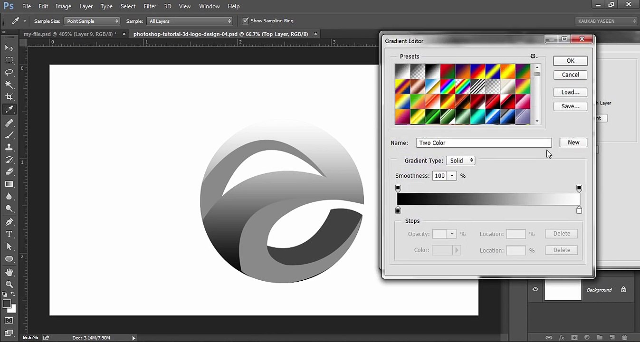The height and width of the screenshot is (342, 640).
Task: Open the Gradient Type dropdown
Action: coord(460,161)
